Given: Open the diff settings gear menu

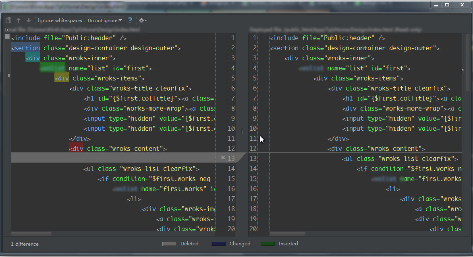Looking at the screenshot, I should click(141, 20).
